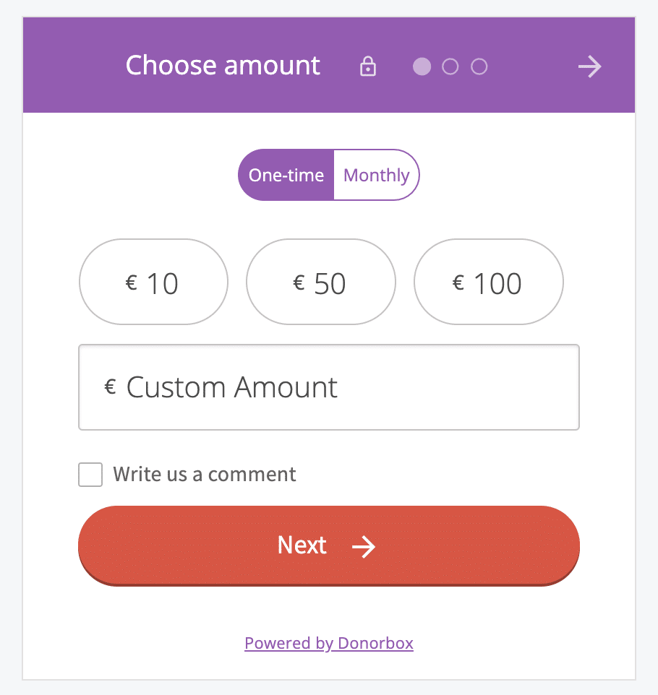Click the first filled step indicator dot
This screenshot has width=658, height=695.
(422, 67)
